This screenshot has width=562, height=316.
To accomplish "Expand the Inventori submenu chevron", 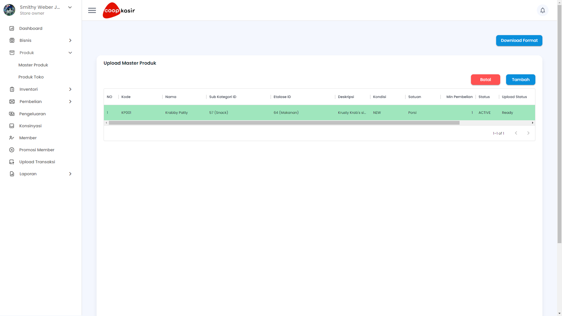I will (x=70, y=89).
